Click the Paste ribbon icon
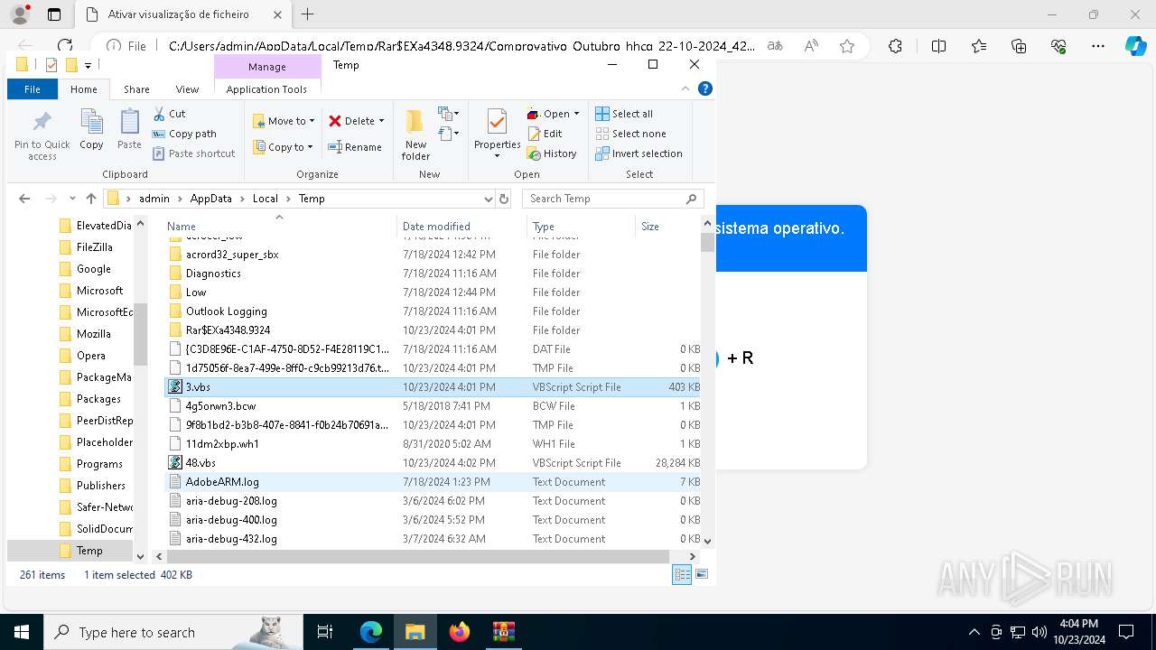 click(129, 129)
